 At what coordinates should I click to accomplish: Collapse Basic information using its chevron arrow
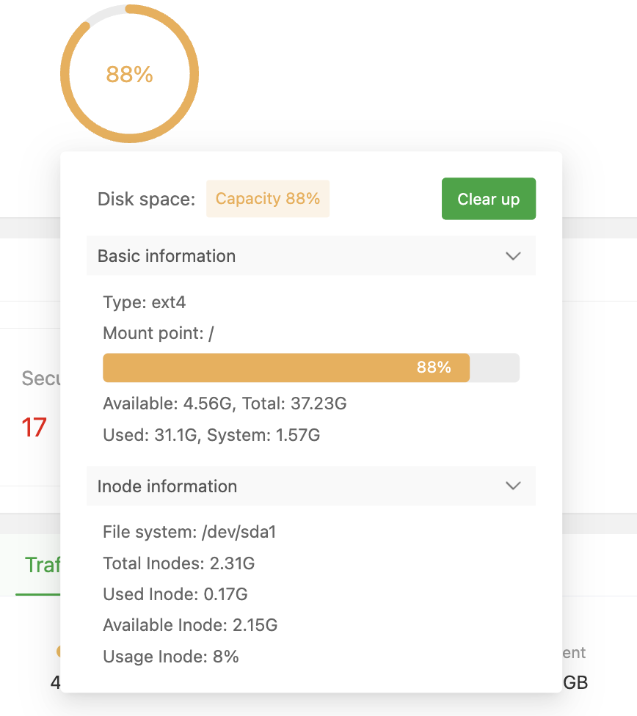(x=513, y=256)
